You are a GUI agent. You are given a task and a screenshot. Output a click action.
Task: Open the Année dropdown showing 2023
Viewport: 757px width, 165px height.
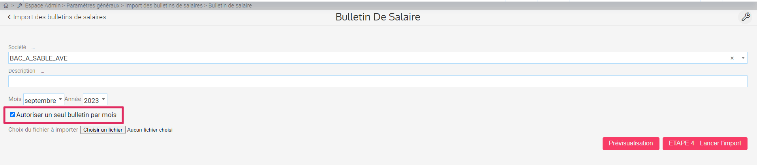coord(95,100)
